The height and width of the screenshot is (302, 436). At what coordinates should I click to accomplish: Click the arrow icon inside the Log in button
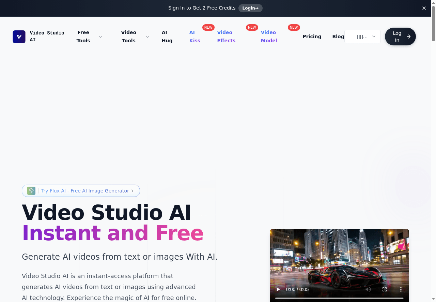[x=408, y=37]
